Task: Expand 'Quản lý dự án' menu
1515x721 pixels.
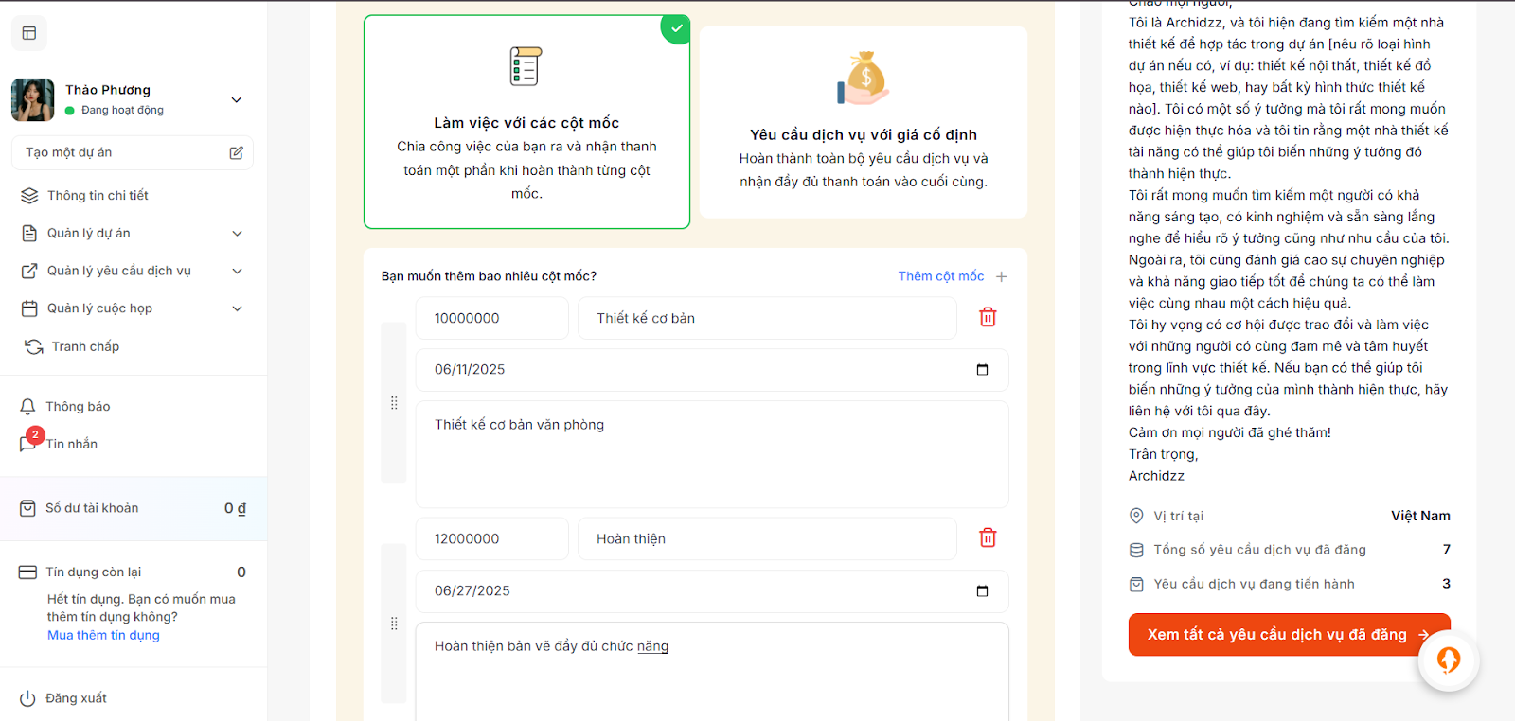Action: point(237,233)
